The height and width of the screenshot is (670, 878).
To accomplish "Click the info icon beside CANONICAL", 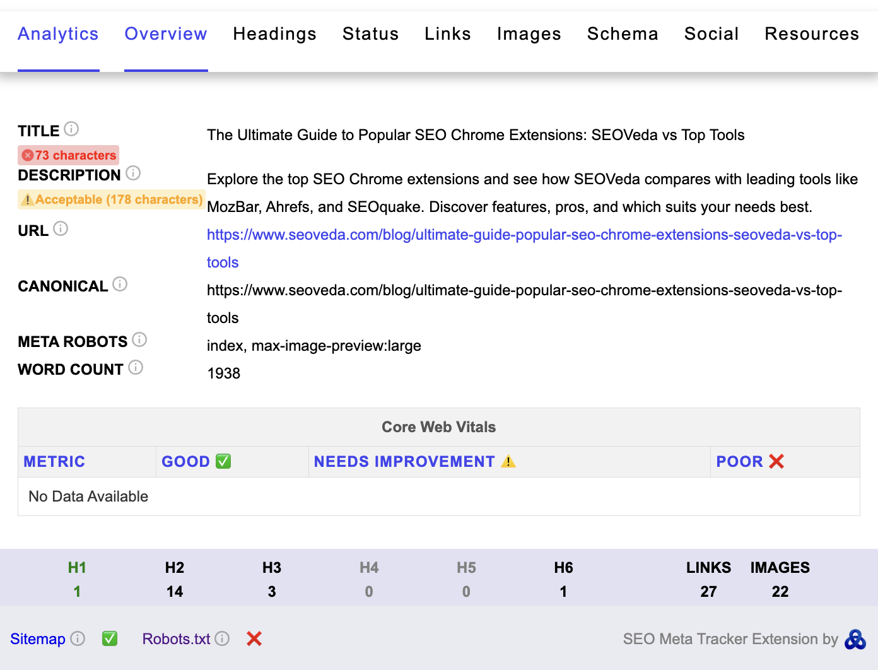I will point(120,284).
